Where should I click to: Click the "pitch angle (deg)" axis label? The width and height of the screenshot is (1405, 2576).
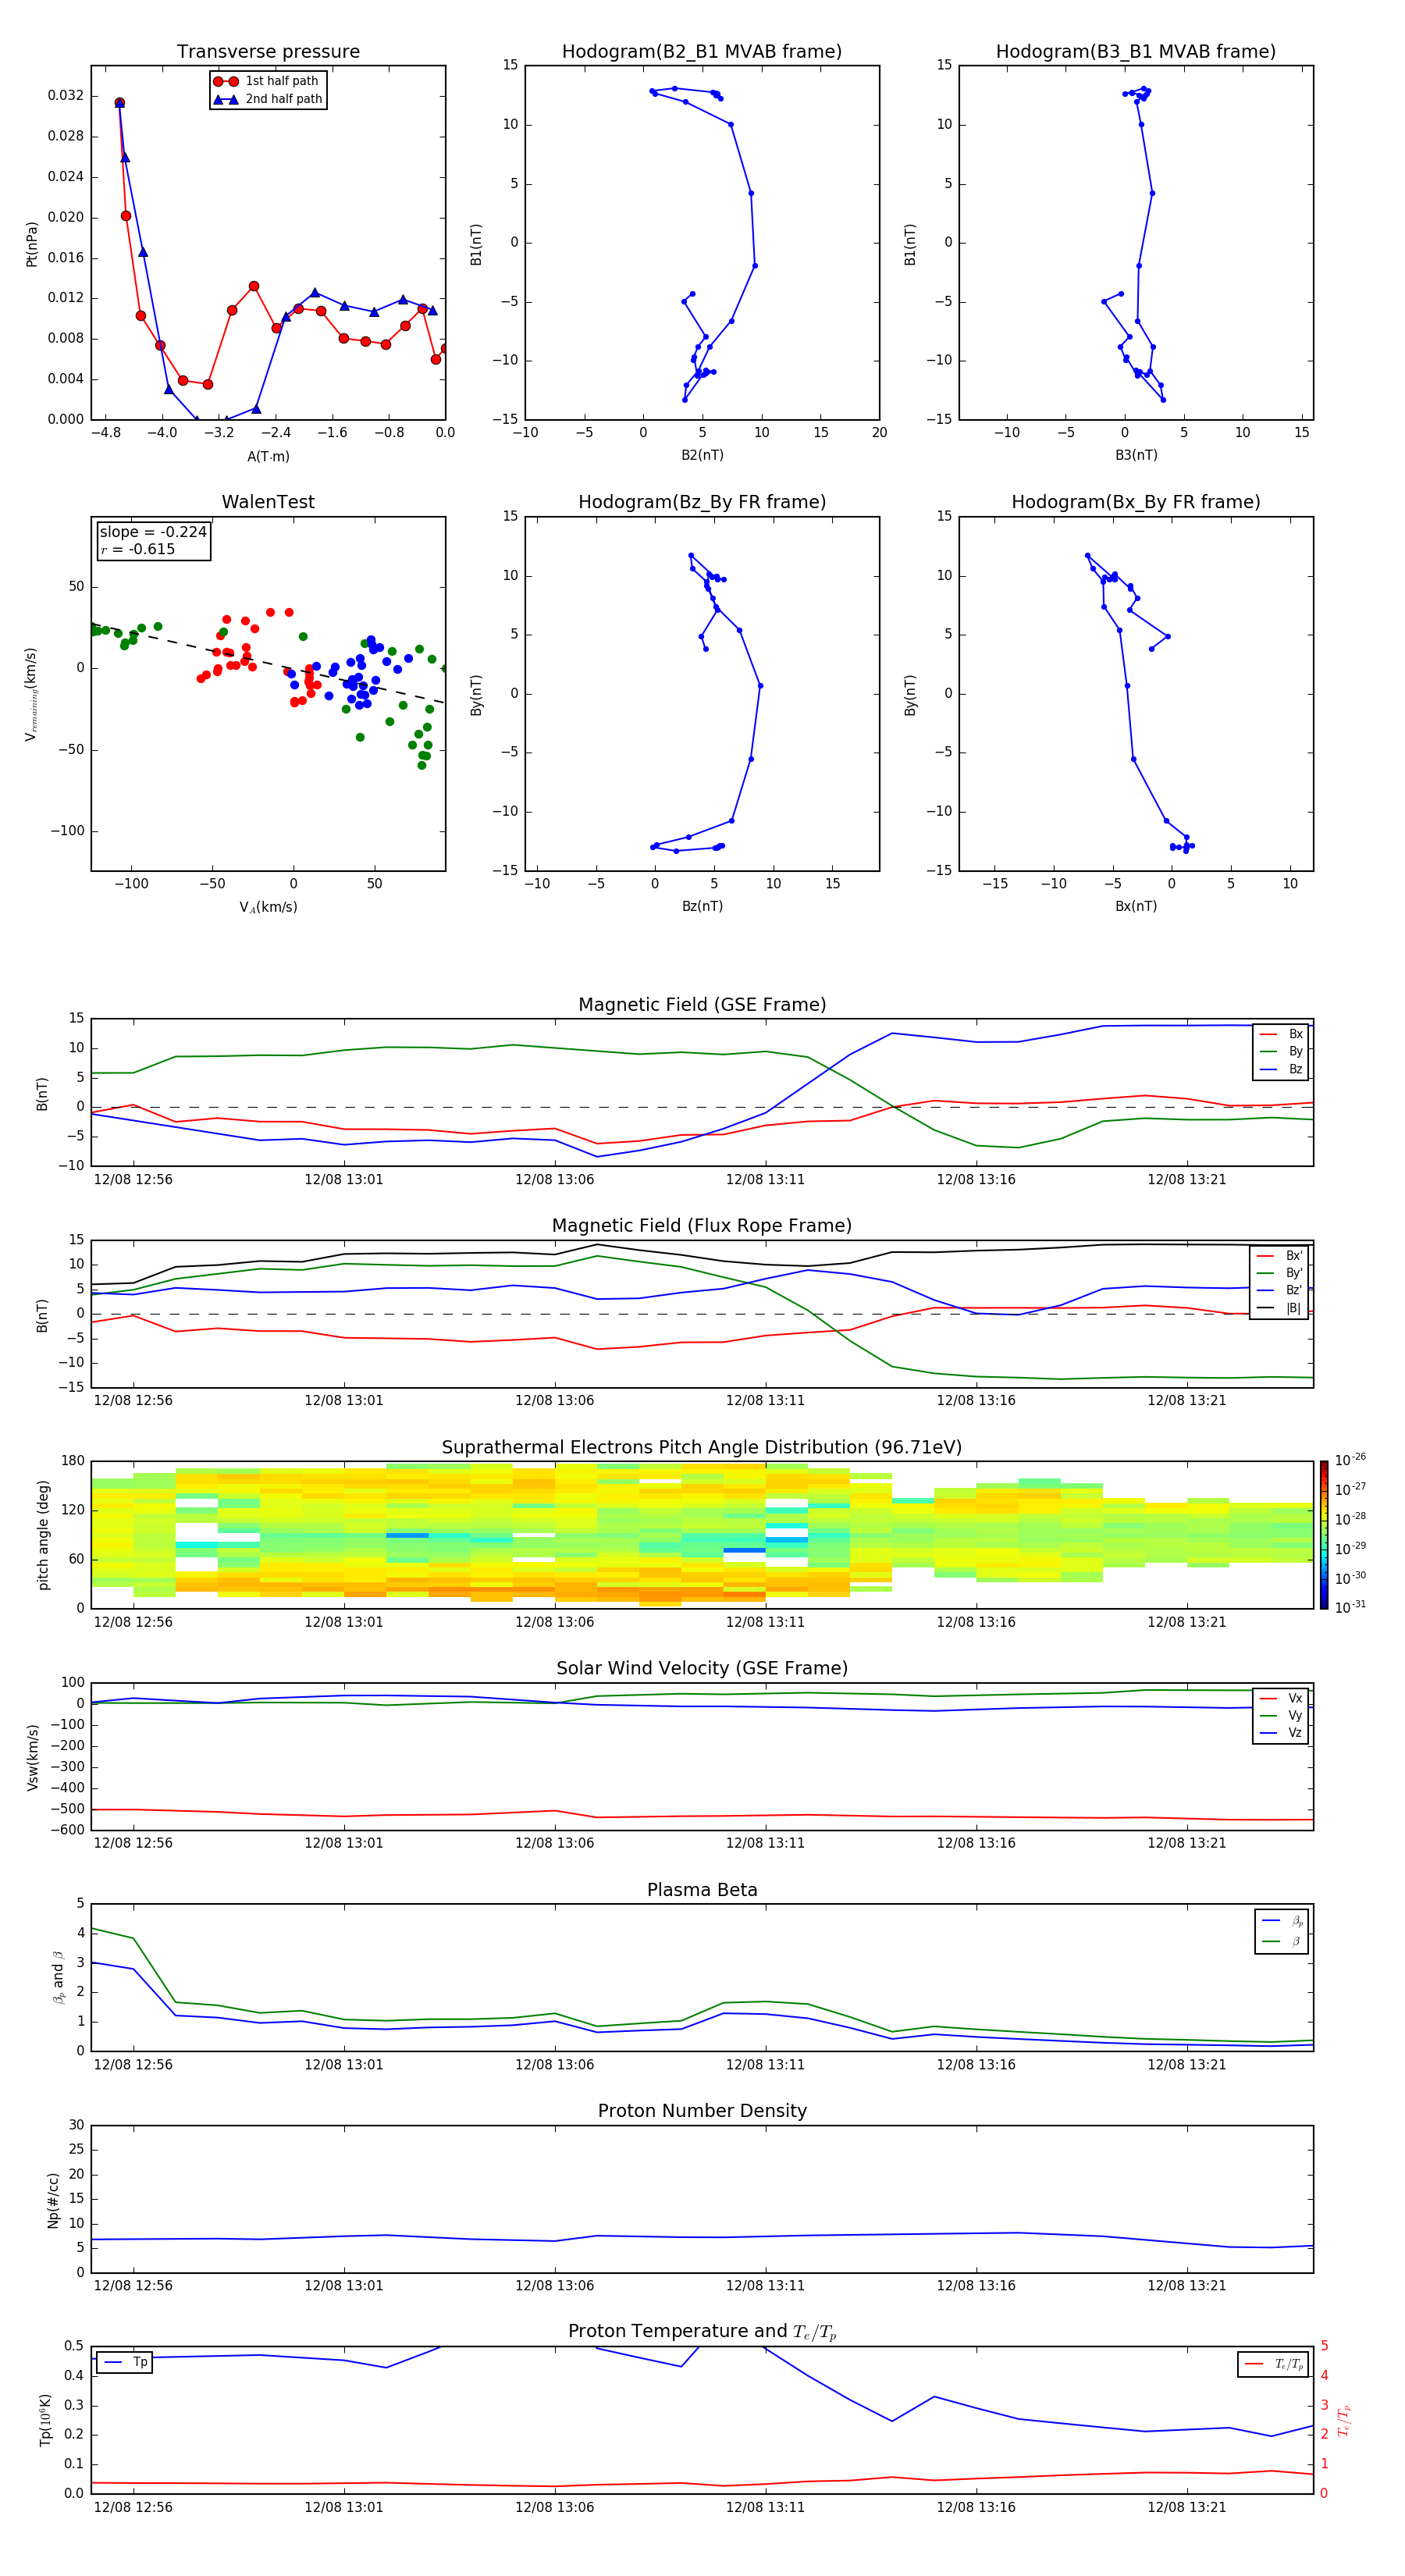pos(43,1535)
